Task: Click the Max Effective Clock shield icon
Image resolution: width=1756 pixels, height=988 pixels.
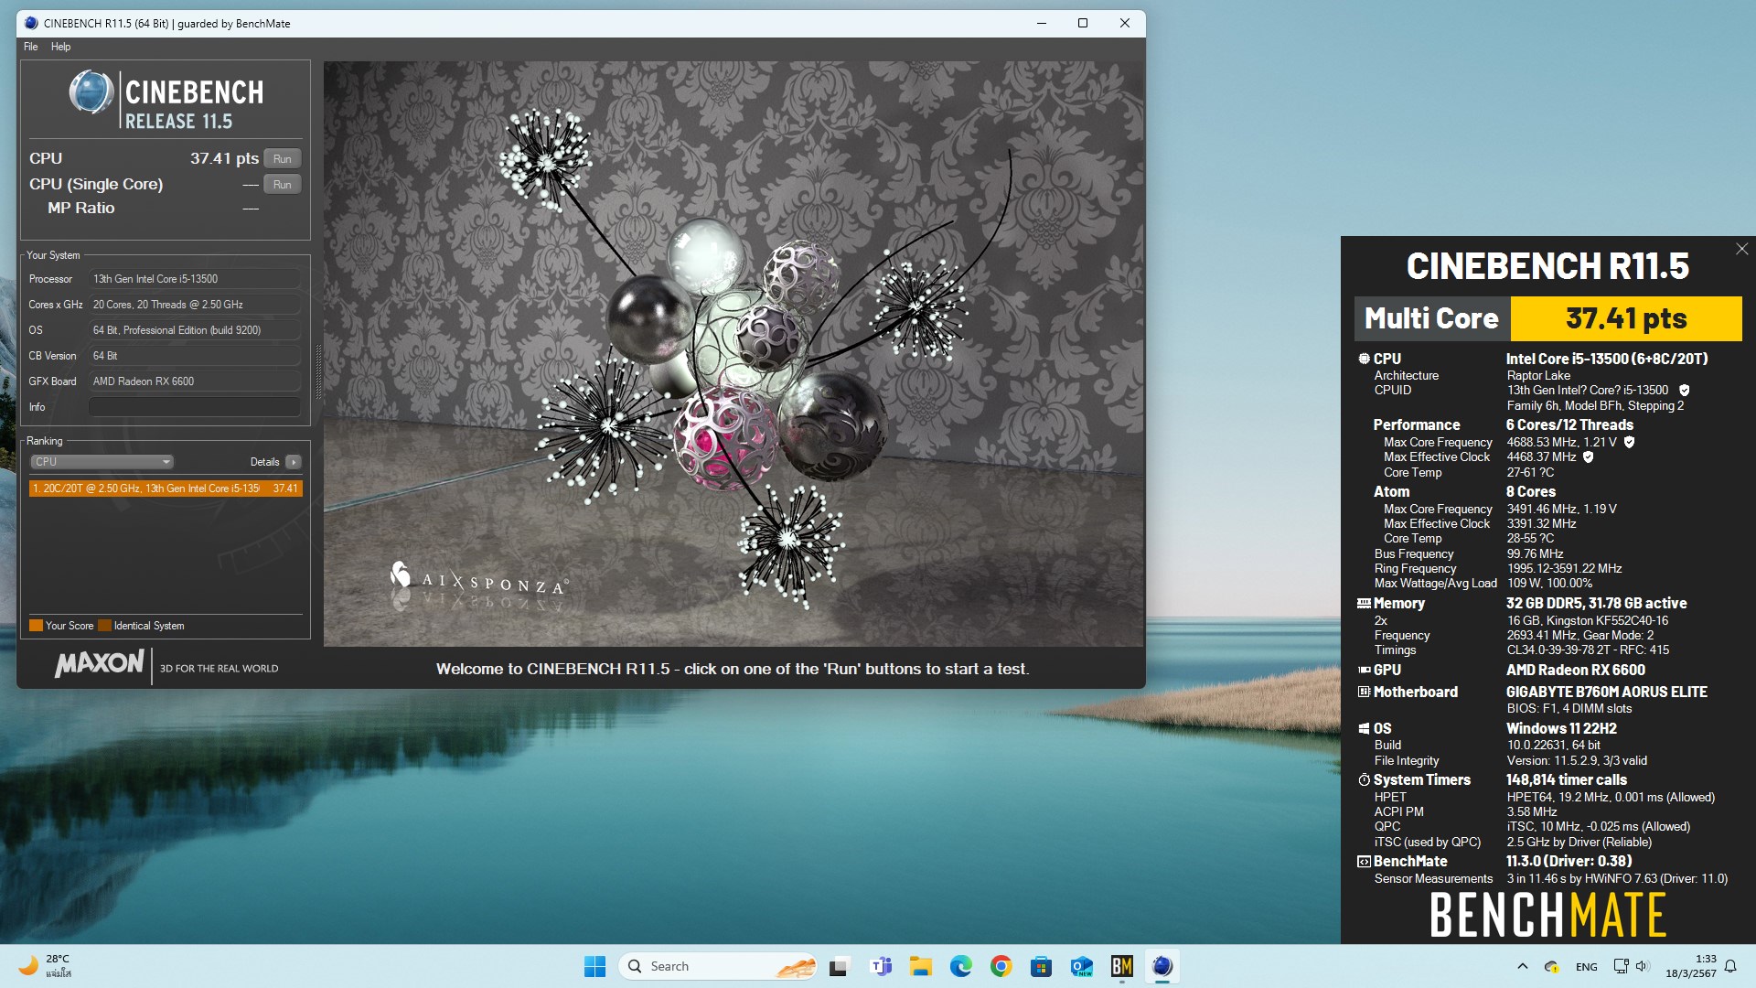Action: pyautogui.click(x=1589, y=456)
